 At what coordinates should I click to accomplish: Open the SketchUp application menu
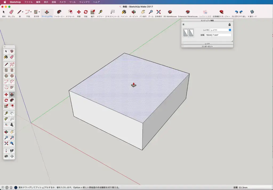point(15,2)
